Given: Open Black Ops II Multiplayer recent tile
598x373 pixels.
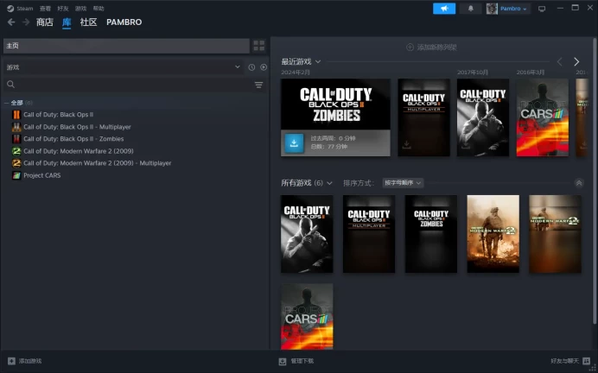Looking at the screenshot, I should pyautogui.click(x=423, y=117).
